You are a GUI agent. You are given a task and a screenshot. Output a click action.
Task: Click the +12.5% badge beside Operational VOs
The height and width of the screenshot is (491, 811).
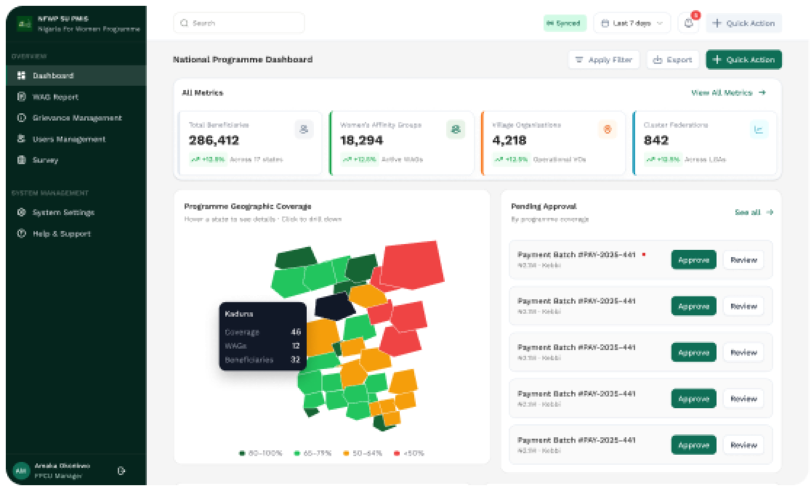click(x=511, y=159)
